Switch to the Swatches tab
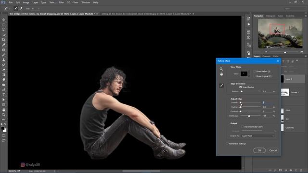The image size is (308, 173). coord(290,16)
